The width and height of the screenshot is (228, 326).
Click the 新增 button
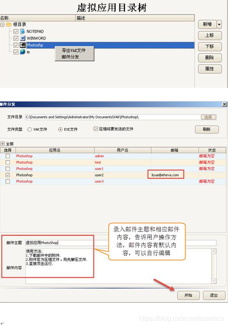[x=207, y=25]
